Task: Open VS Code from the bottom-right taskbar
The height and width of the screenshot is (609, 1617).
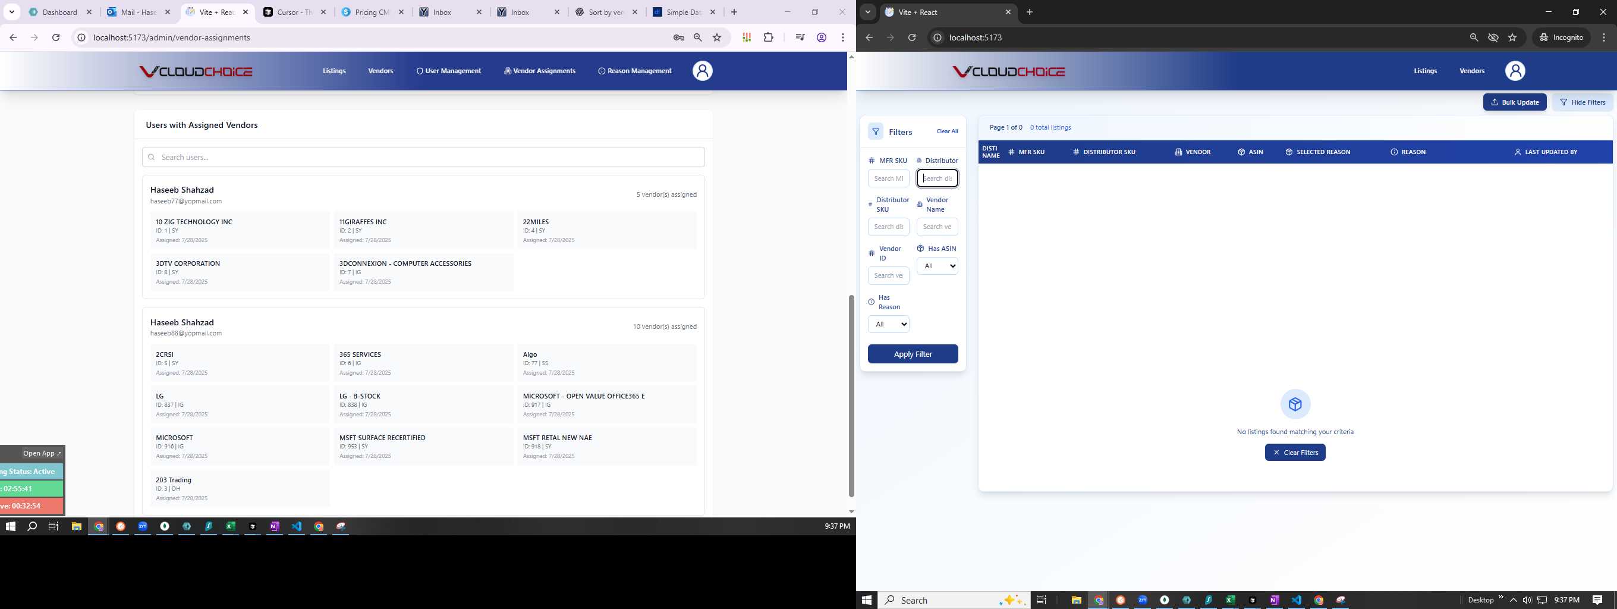Action: (x=1296, y=600)
